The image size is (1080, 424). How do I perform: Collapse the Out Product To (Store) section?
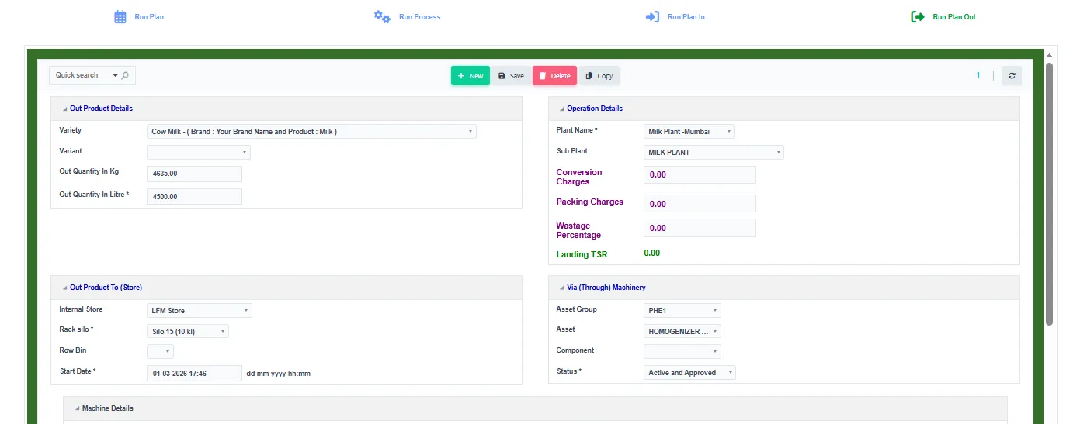pyautogui.click(x=65, y=288)
